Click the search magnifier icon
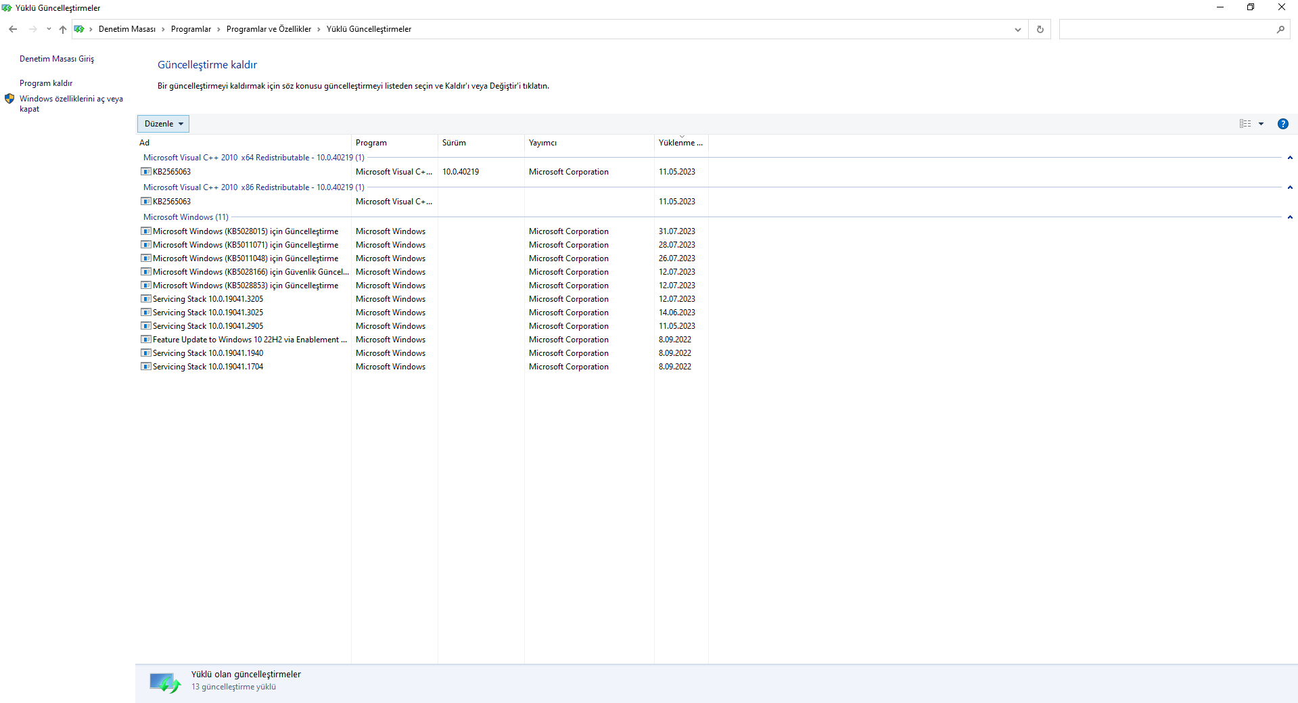 pos(1280,29)
